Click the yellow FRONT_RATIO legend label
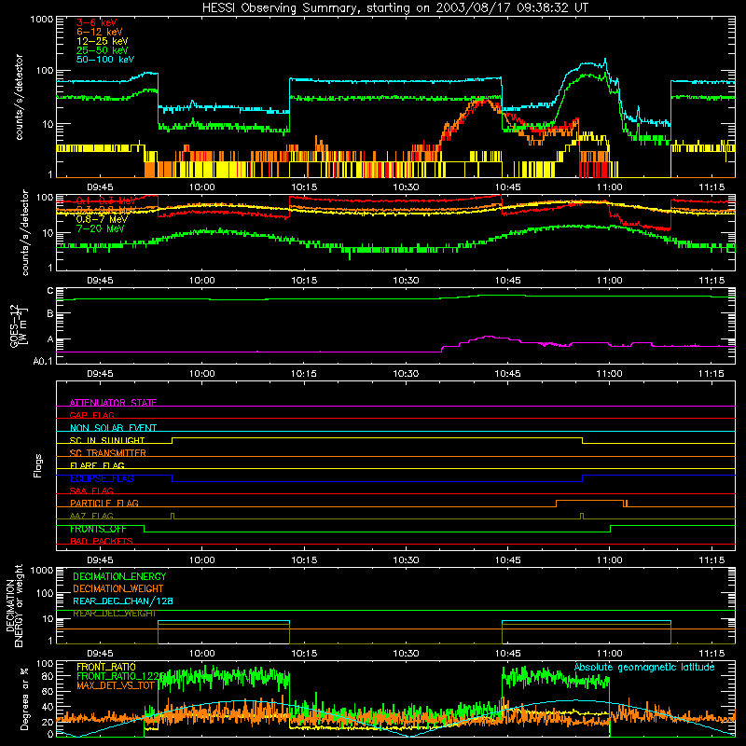Screen dimensions: 746x746 coord(106,667)
